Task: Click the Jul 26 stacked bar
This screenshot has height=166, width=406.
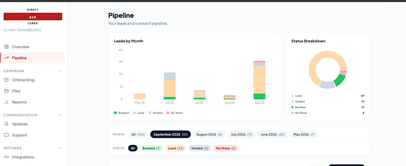Action: pyautogui.click(x=199, y=95)
